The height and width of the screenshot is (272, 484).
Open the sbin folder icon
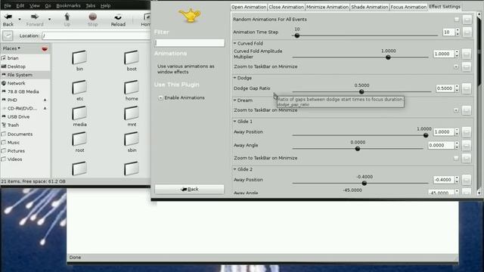point(132,139)
